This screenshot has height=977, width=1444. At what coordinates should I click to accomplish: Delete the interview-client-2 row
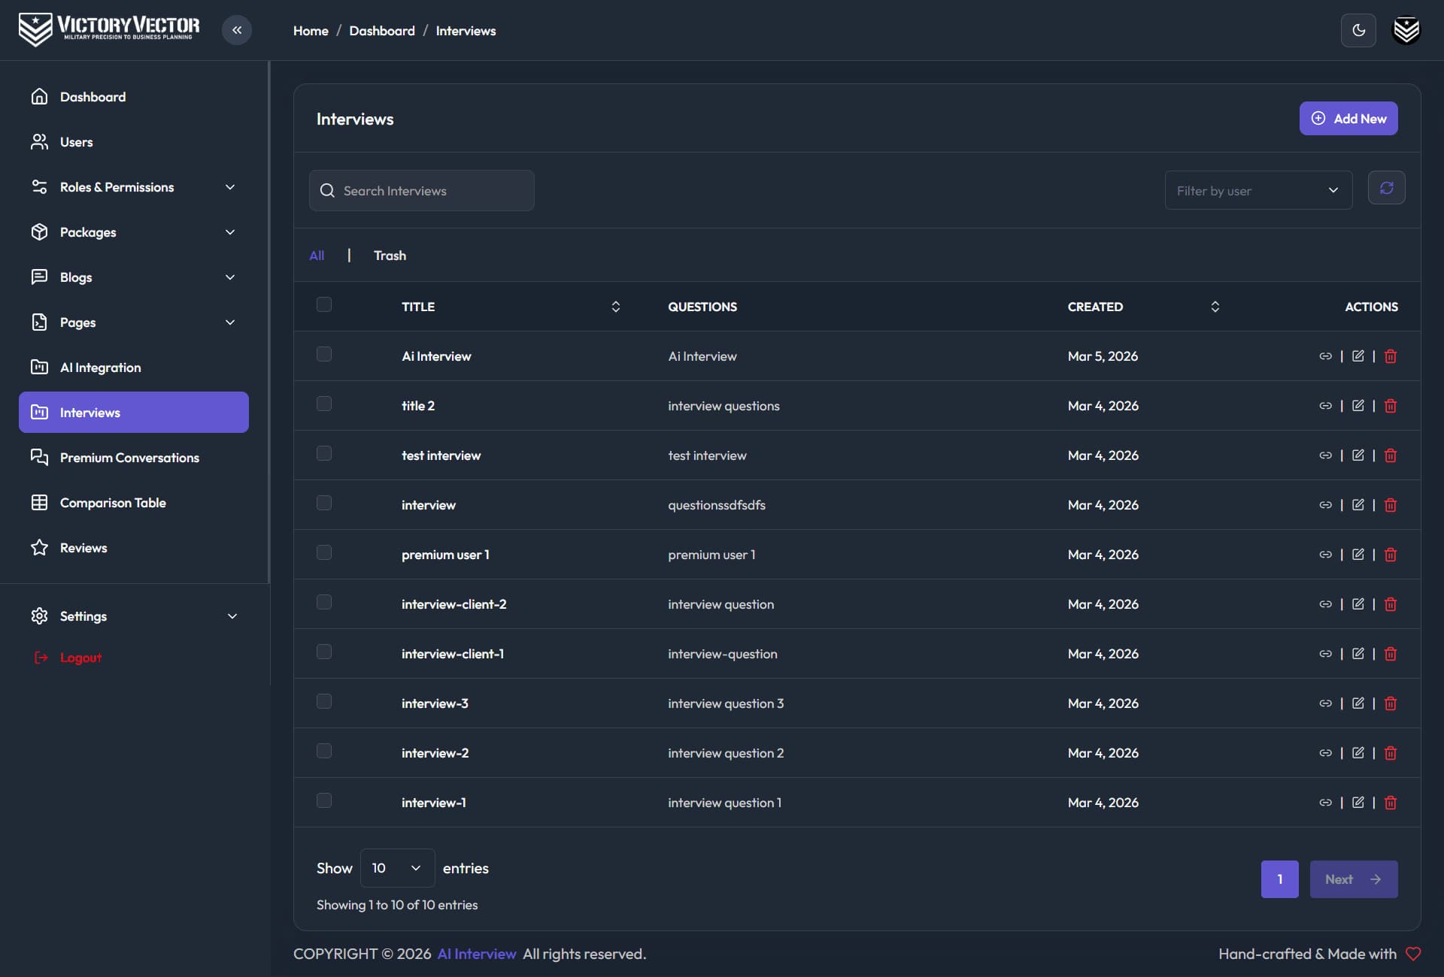coord(1391,604)
